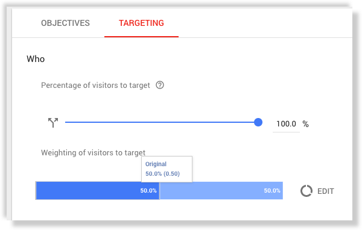Click the Original title in tooltip
The image size is (362, 230).
[156, 164]
